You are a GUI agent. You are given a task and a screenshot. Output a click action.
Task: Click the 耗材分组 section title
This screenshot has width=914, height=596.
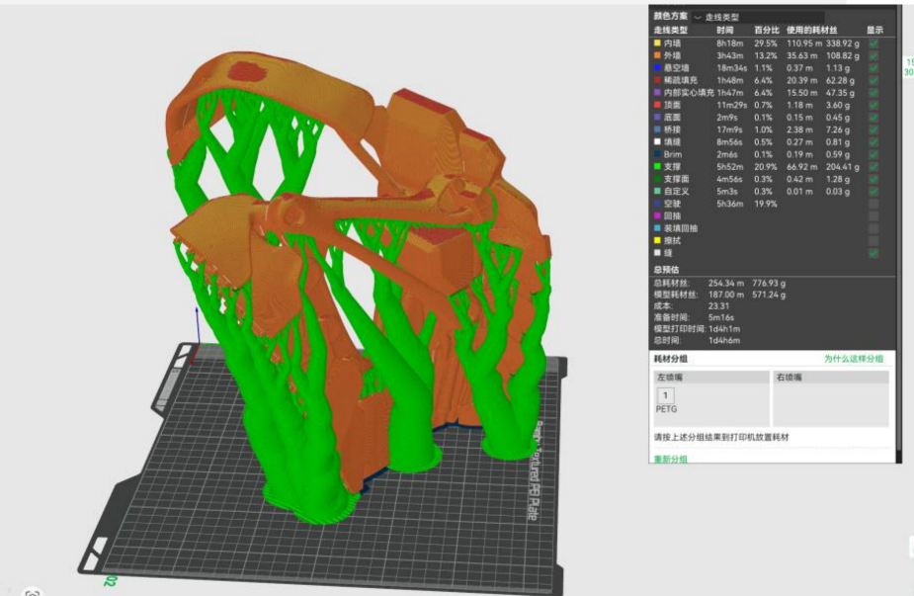pos(670,359)
